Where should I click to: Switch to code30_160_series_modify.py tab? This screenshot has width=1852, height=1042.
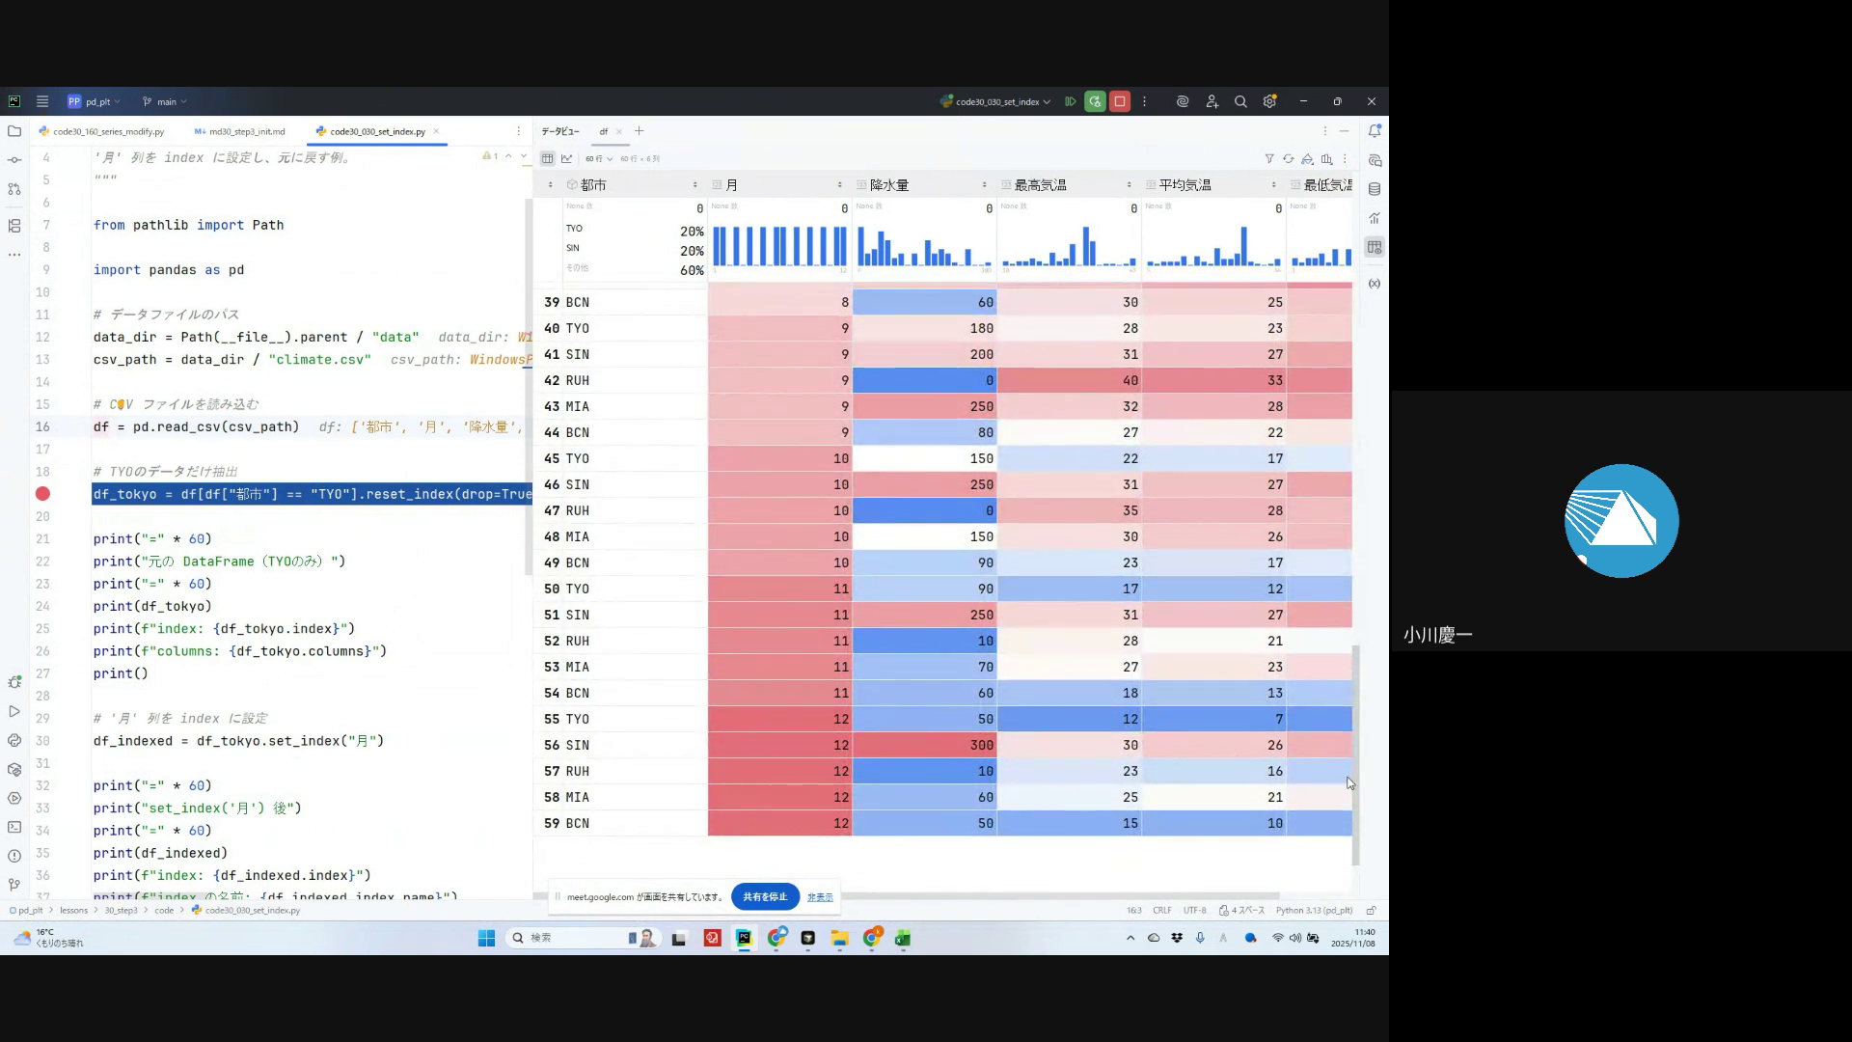[108, 131]
